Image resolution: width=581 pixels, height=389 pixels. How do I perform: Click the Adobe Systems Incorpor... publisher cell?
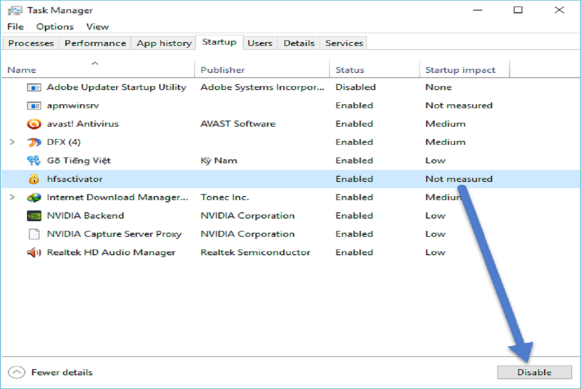coord(262,87)
